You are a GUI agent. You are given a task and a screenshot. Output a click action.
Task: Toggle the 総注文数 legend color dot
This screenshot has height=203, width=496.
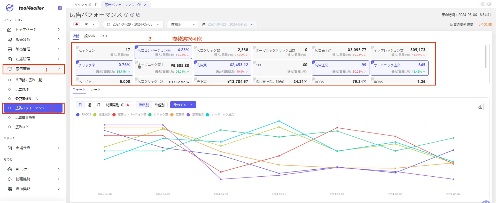point(95,115)
